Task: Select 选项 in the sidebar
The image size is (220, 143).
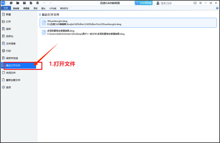Action: pyautogui.click(x=19, y=87)
